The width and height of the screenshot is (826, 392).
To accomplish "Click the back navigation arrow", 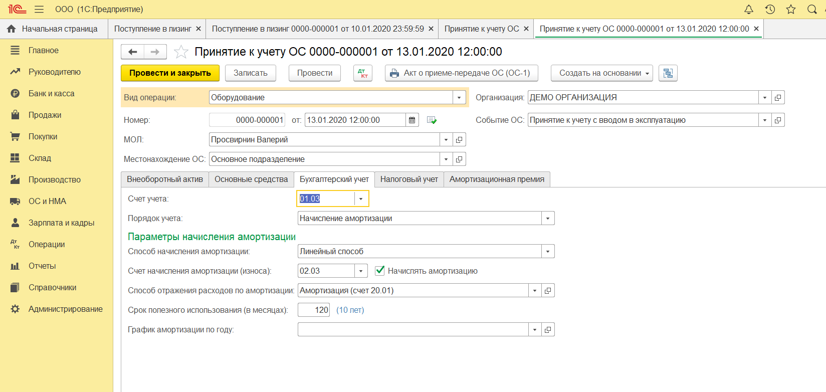I will (133, 52).
